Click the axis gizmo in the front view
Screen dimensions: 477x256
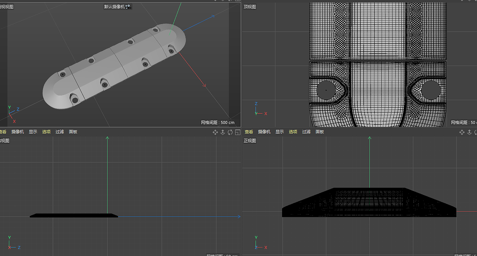point(260,242)
